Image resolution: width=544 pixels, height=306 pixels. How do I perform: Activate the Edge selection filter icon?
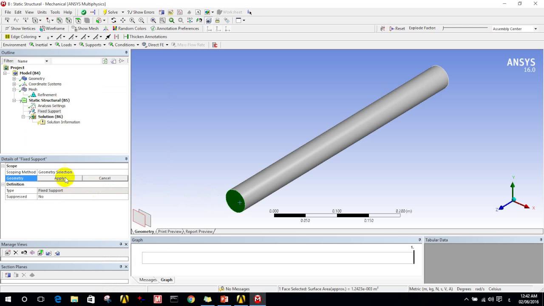[x=68, y=20]
